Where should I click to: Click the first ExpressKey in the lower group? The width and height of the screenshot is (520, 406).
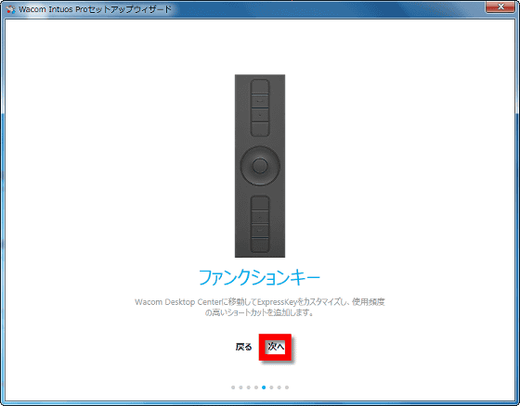click(x=260, y=203)
